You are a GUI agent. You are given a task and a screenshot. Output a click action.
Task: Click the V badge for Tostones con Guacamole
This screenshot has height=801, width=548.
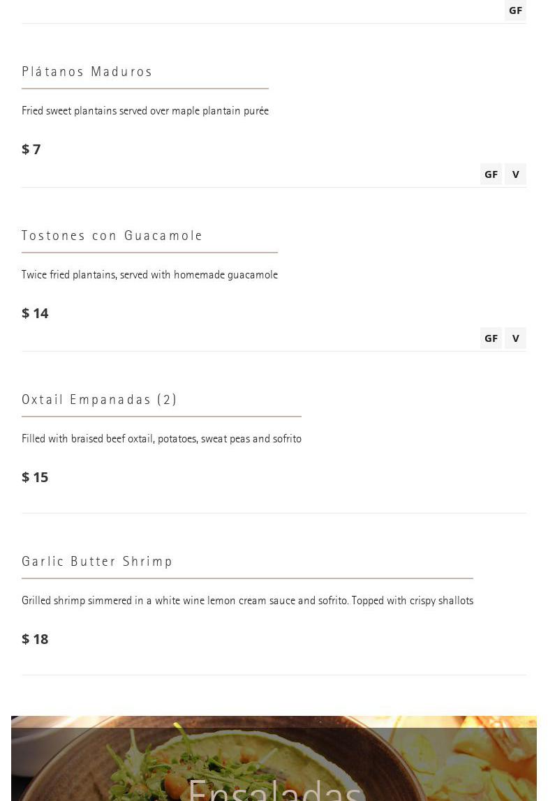[515, 338]
